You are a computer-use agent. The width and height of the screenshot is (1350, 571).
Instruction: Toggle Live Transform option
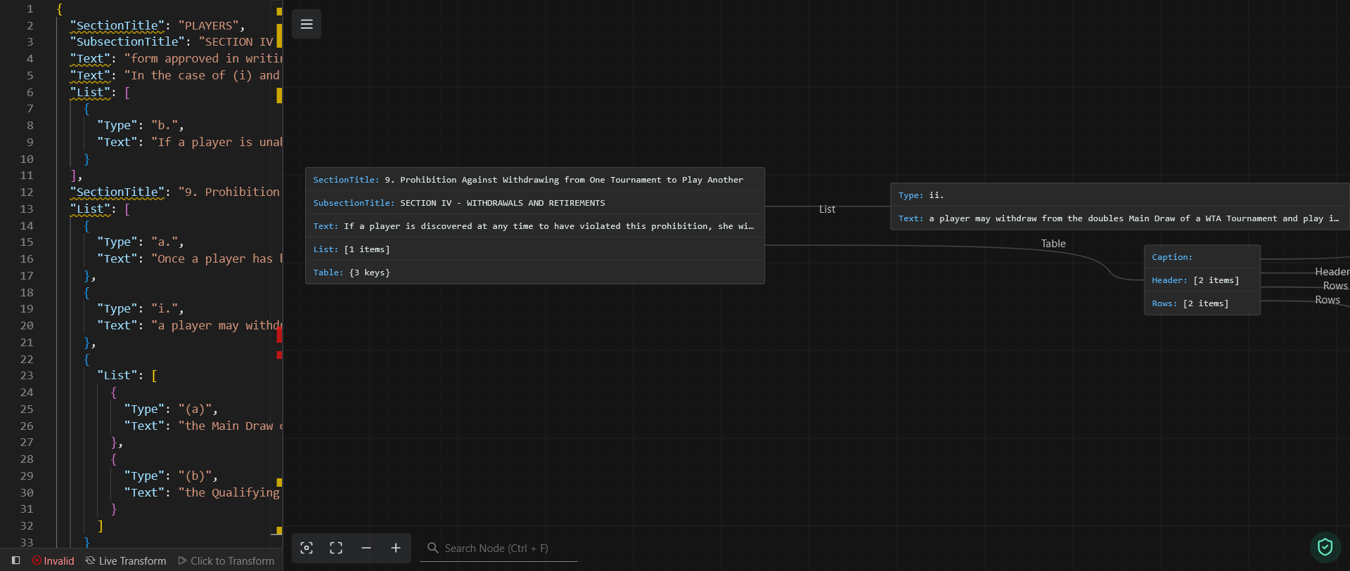pyautogui.click(x=126, y=560)
